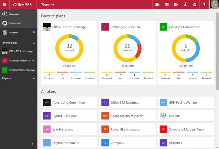Click the New plan plus icon
The width and height of the screenshot is (219, 149).
pyautogui.click(x=5, y=14)
